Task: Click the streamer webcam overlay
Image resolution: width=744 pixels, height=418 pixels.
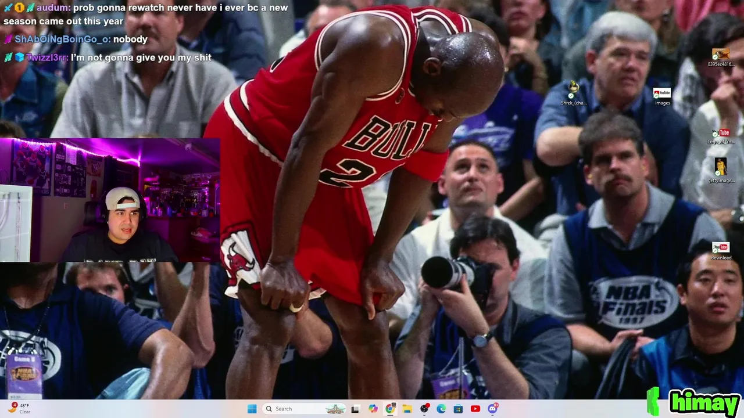Action: click(x=110, y=200)
